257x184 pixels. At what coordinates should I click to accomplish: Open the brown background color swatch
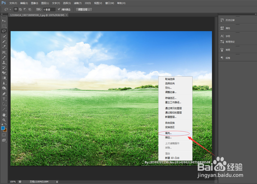(5, 130)
